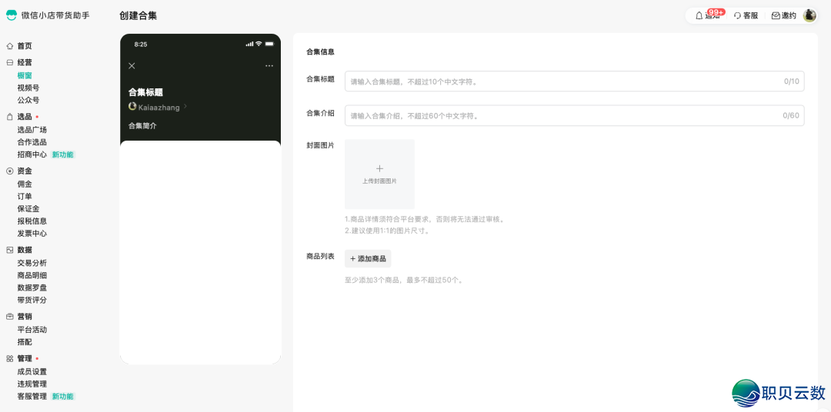Click the 选品 bag icon
831x412 pixels.
pyautogui.click(x=10, y=117)
